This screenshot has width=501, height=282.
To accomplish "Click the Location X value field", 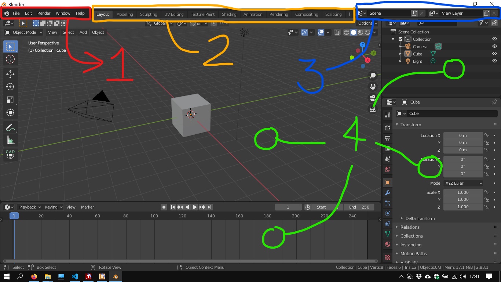I will point(463,135).
